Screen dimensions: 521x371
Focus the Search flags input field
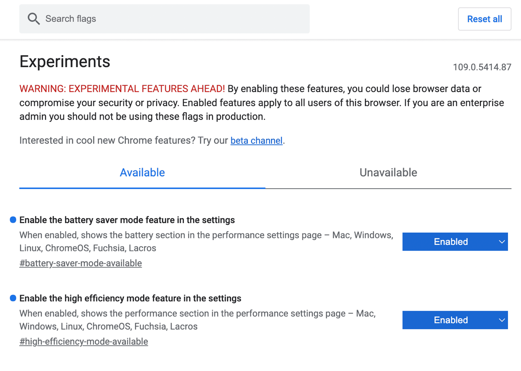(164, 19)
